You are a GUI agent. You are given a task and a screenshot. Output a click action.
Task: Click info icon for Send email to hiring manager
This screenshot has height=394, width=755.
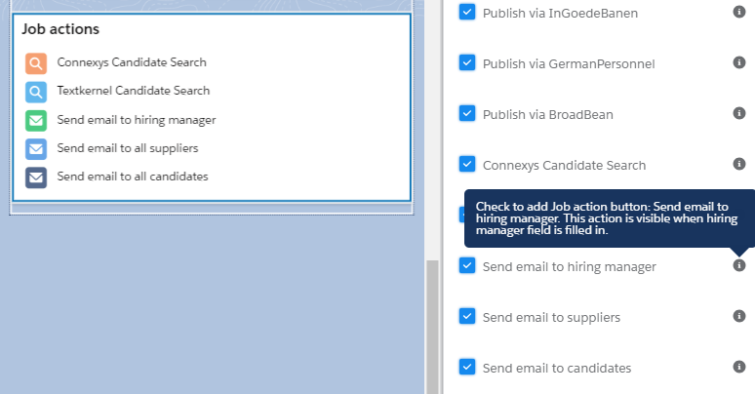click(x=739, y=265)
